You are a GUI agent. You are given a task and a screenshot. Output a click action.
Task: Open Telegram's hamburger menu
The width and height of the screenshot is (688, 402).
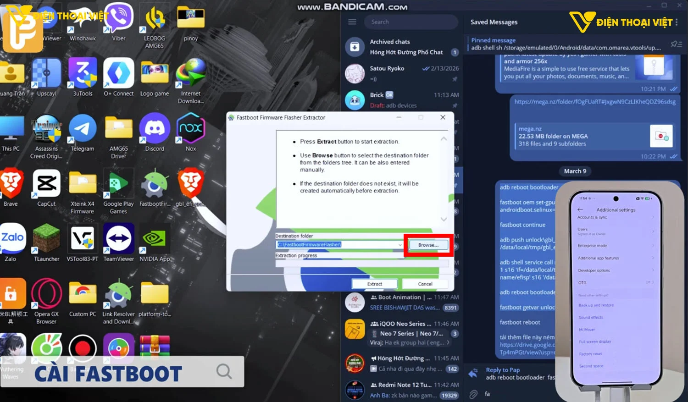coord(352,21)
